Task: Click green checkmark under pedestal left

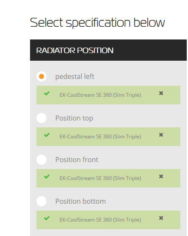Action: (47, 93)
